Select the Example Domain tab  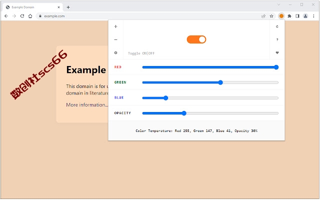tap(32, 7)
